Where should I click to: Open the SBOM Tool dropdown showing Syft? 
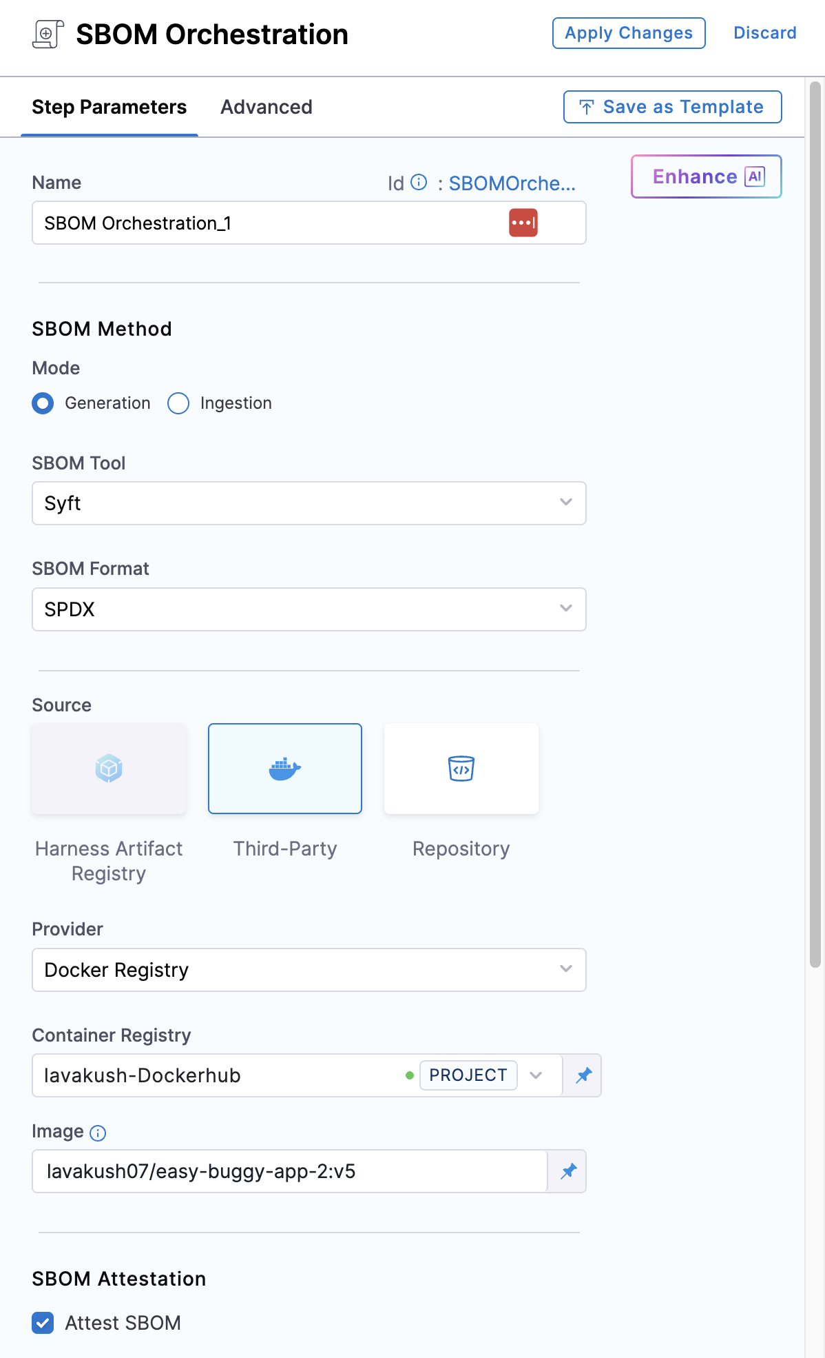click(309, 503)
